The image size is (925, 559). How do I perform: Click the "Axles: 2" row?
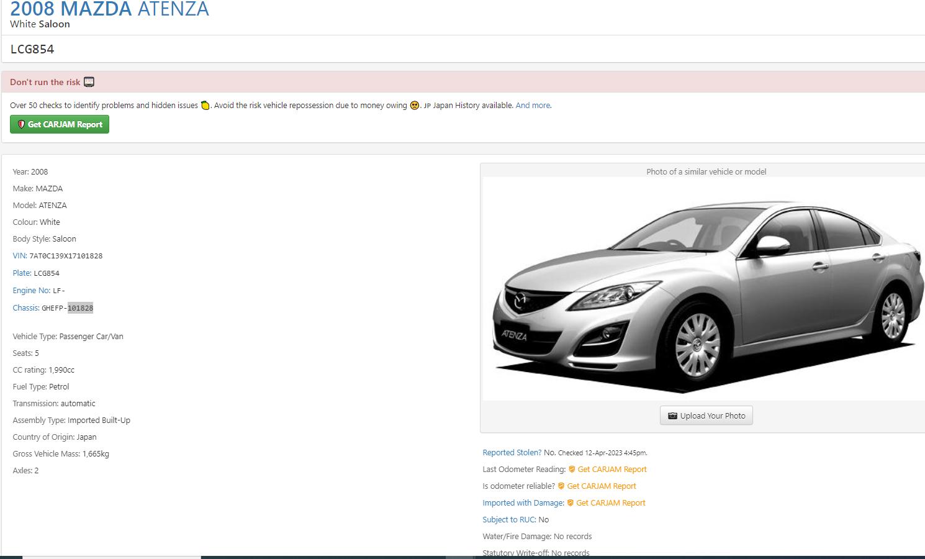tap(25, 470)
